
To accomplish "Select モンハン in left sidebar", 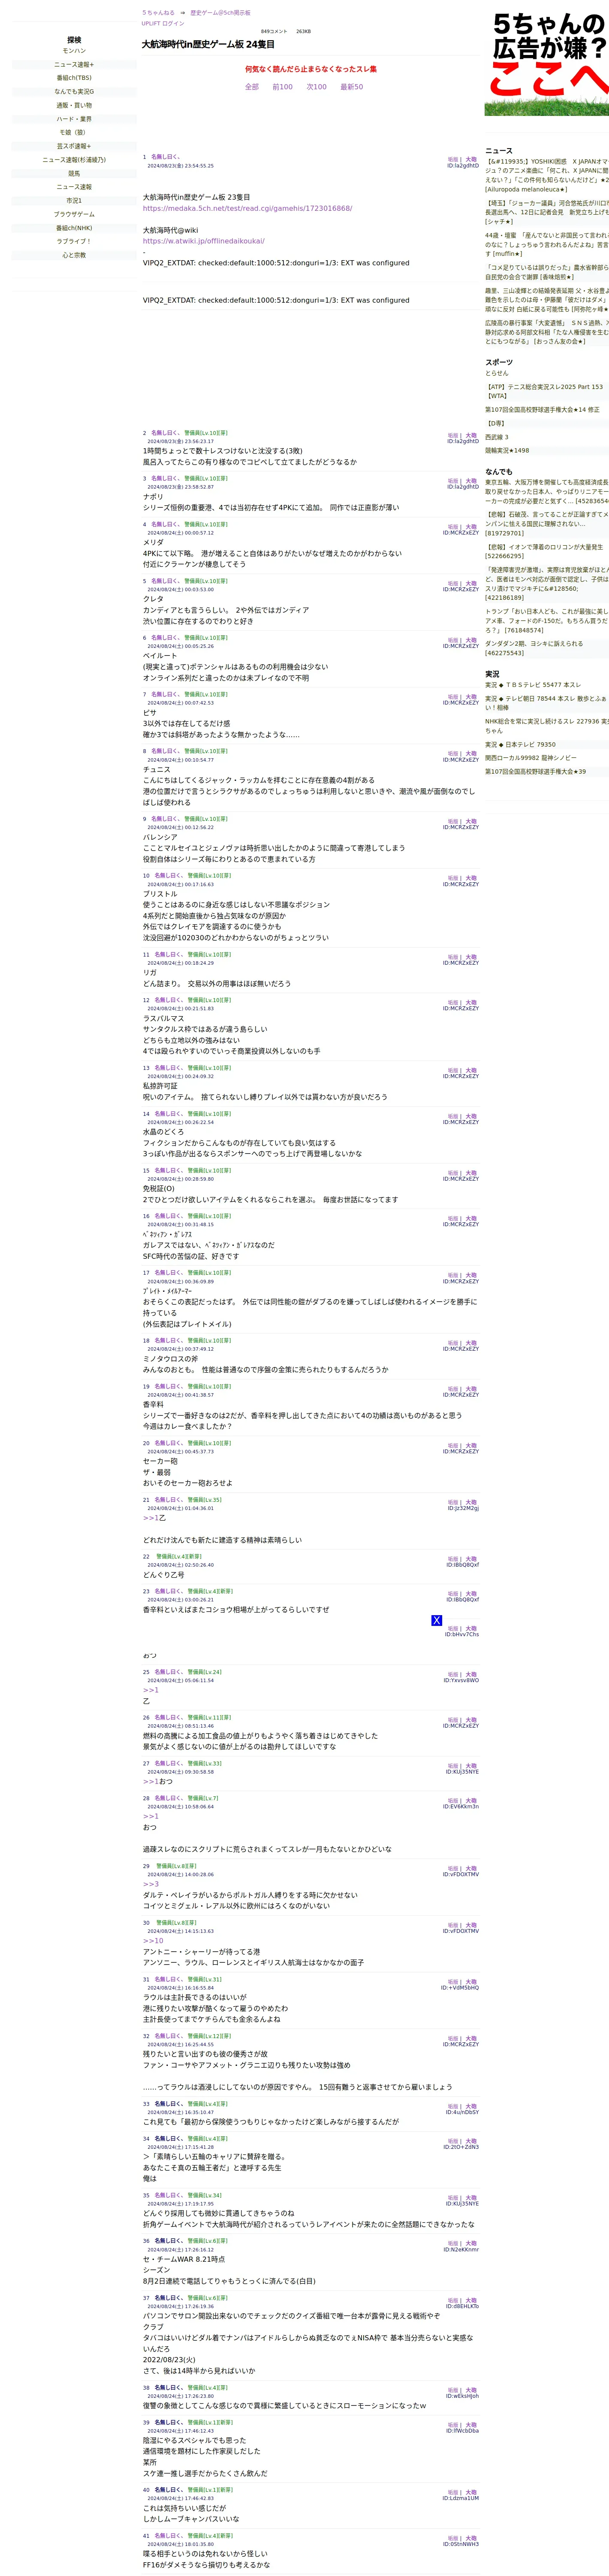I will pos(74,51).
